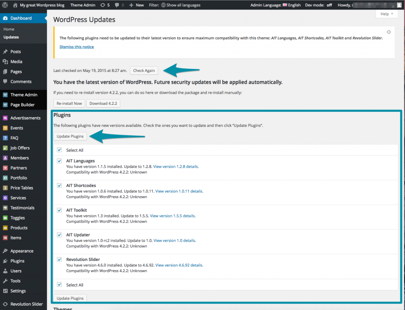Open Theme Admin in the top admin bar
This screenshot has height=310, width=405.
pos(83,5)
